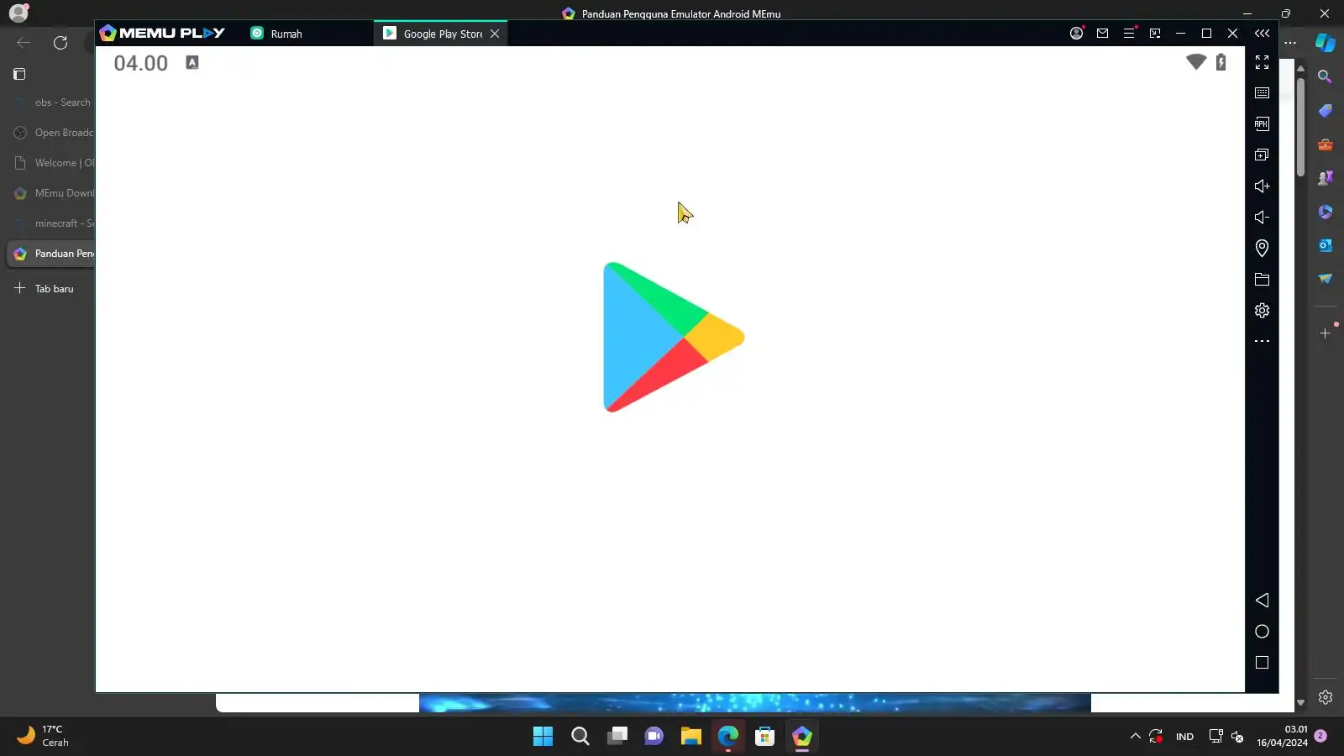Click the Android Wi-Fi status icon
Screen dimensions: 1344x756
1196,62
